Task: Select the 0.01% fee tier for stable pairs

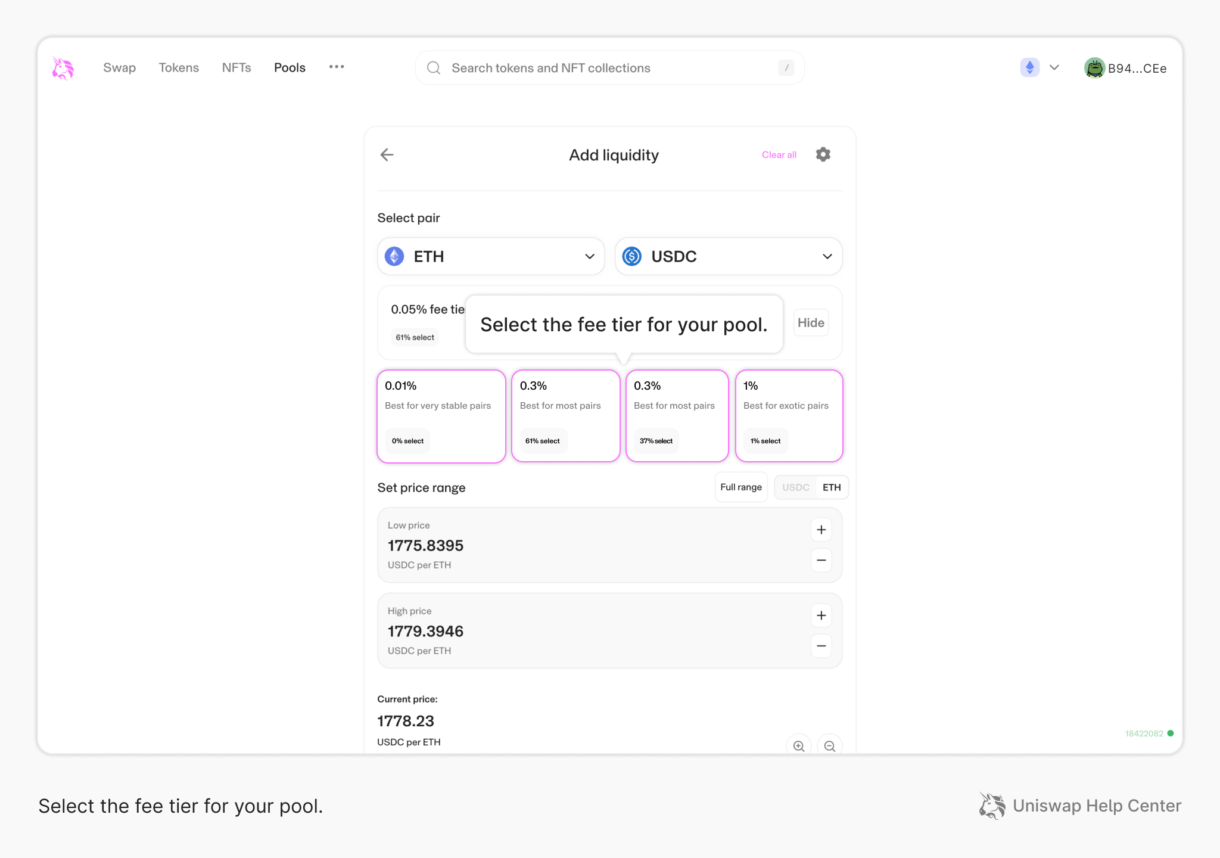Action: point(441,415)
